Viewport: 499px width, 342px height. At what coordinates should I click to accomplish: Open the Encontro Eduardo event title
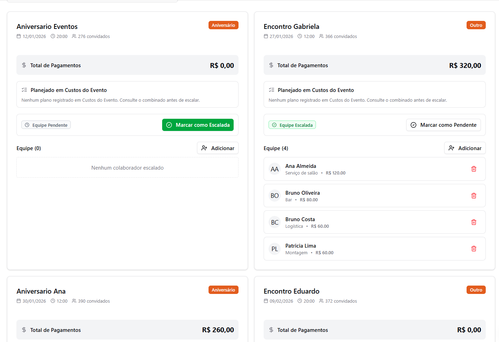pos(292,291)
